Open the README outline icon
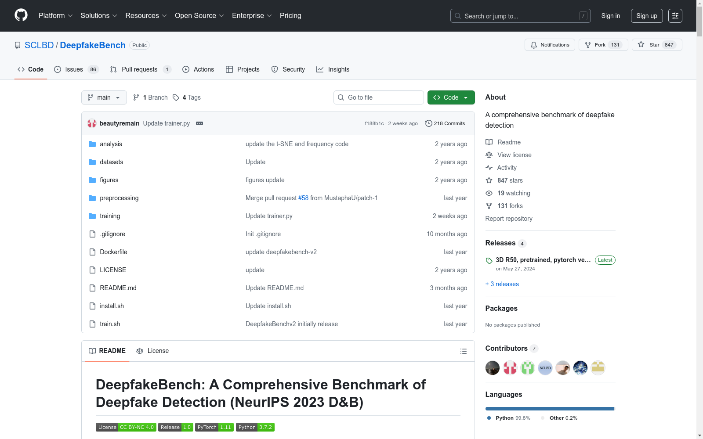 463,351
